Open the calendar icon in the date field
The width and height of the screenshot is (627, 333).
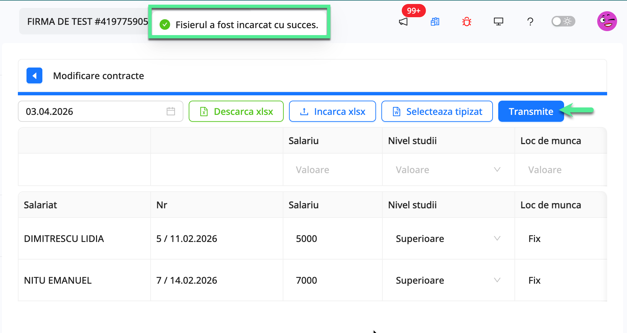click(170, 111)
